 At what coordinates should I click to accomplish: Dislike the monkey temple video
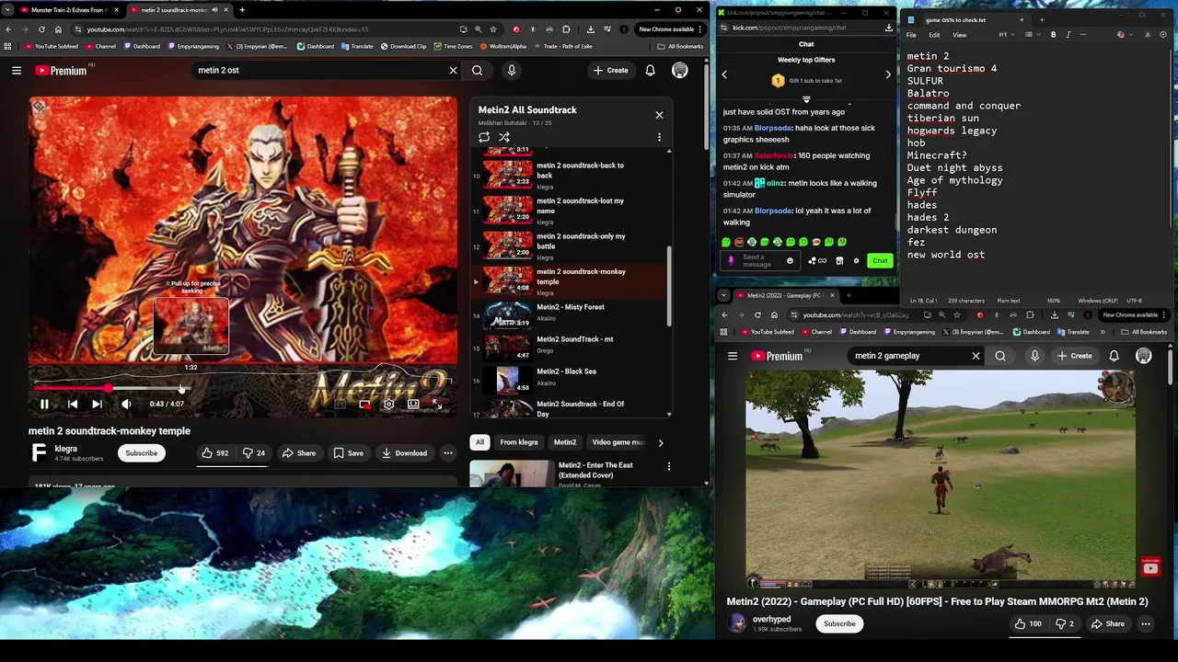click(254, 453)
